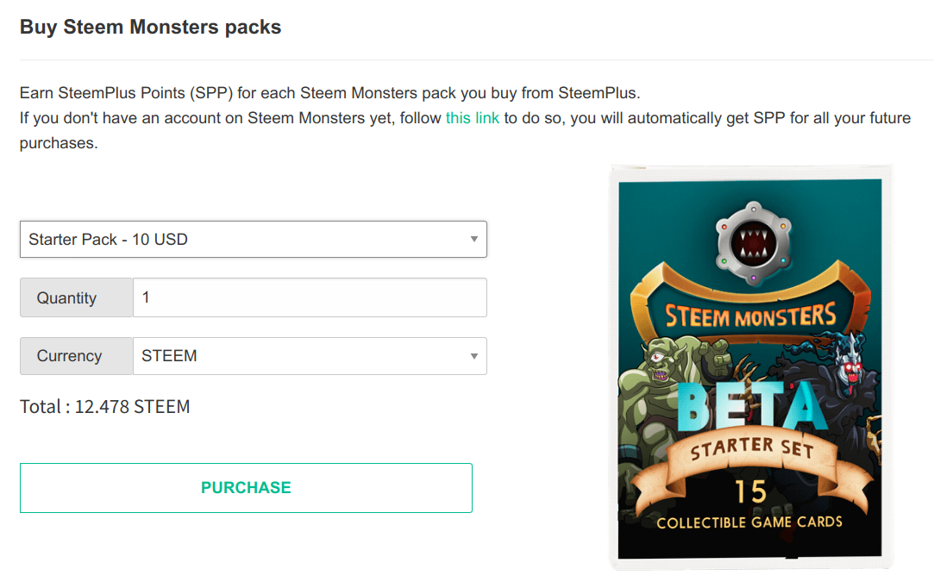The image size is (934, 588).
Task: Click the currency dropdown arrow
Action: click(474, 356)
